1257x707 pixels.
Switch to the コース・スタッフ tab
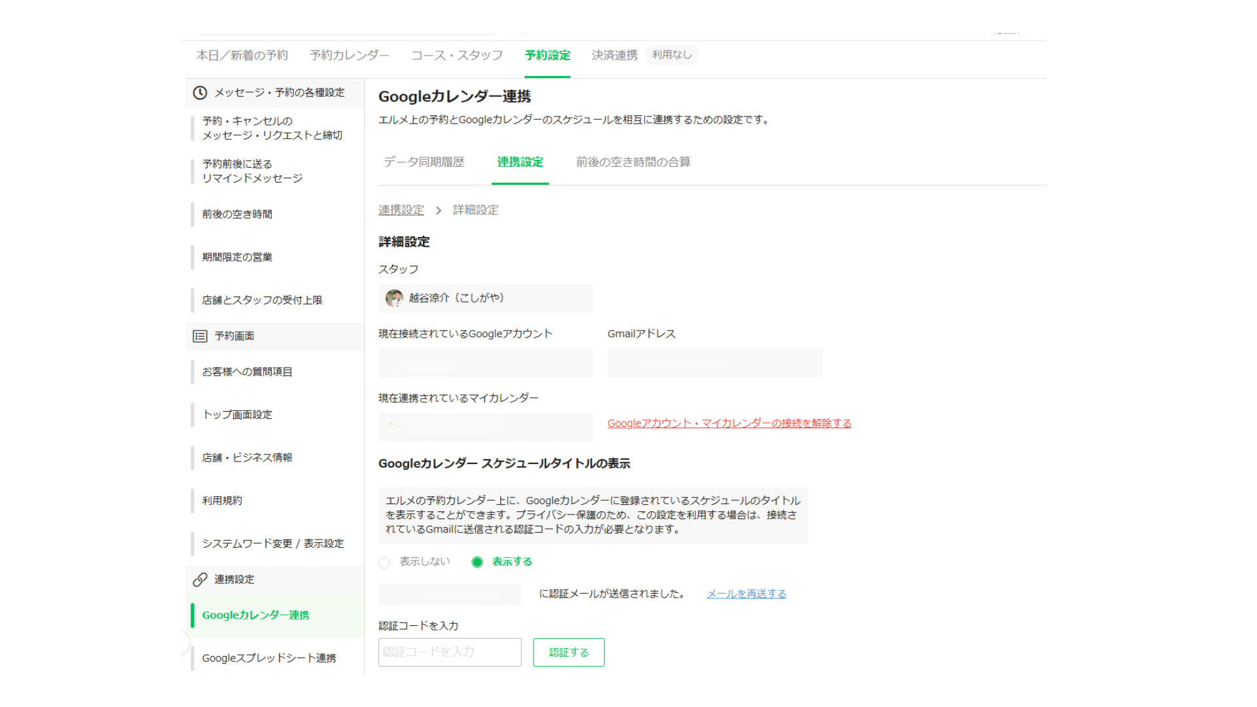click(x=457, y=56)
